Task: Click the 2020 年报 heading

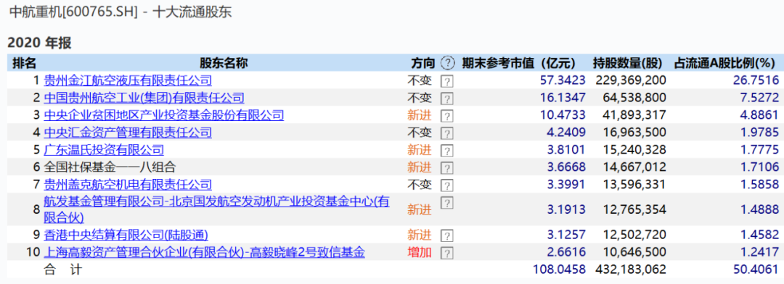Action: [x=39, y=43]
